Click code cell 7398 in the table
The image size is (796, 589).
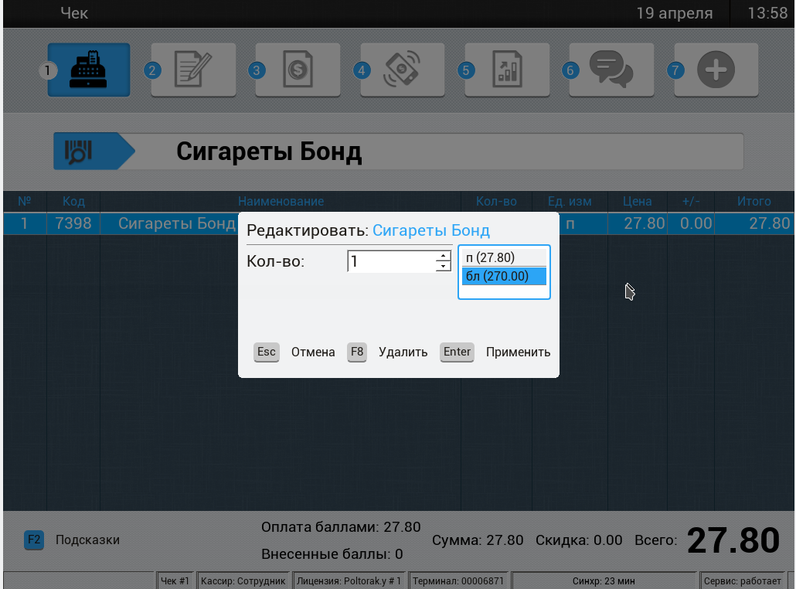73,223
